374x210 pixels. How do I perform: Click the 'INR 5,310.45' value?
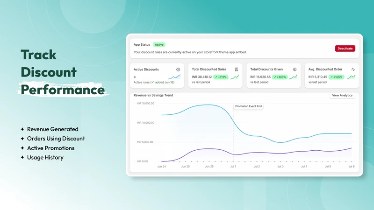(318, 77)
